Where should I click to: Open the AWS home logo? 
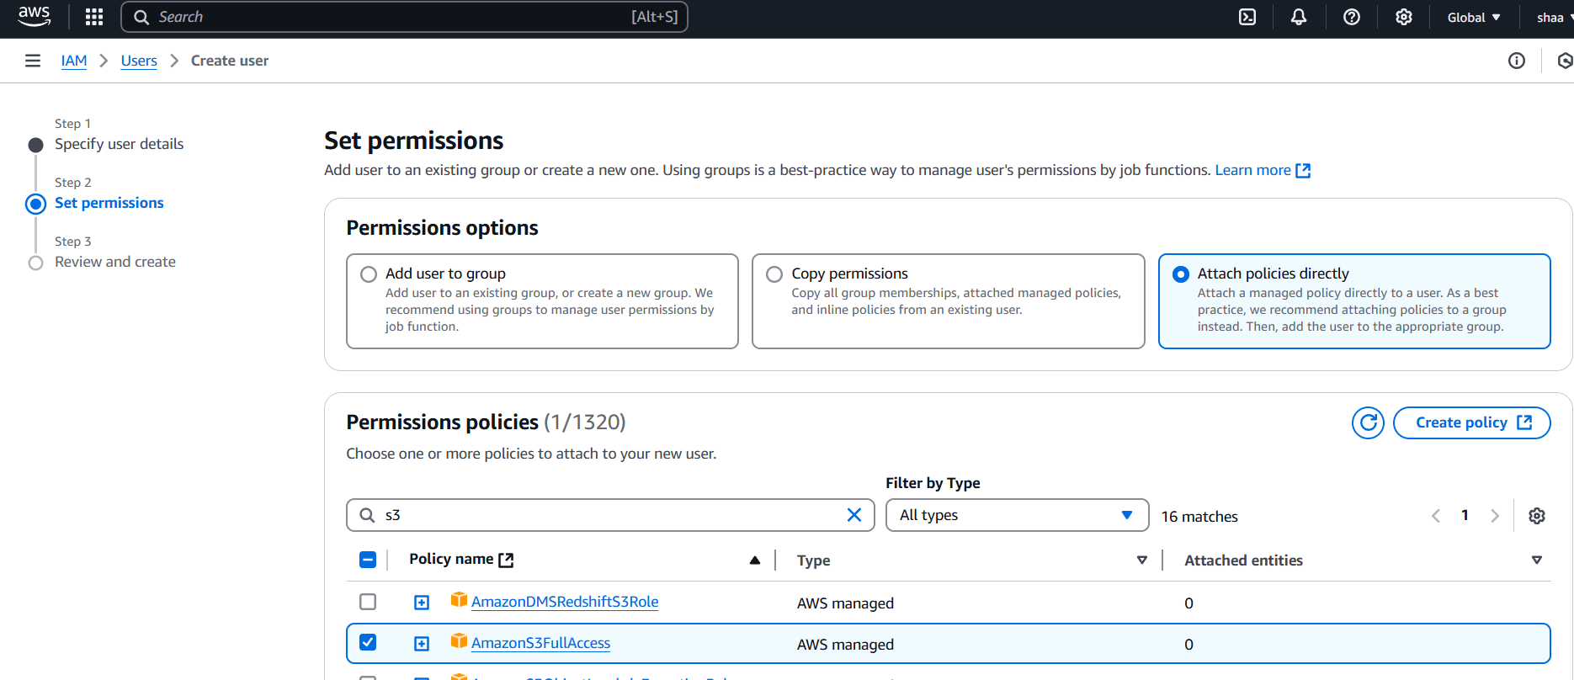click(x=35, y=16)
